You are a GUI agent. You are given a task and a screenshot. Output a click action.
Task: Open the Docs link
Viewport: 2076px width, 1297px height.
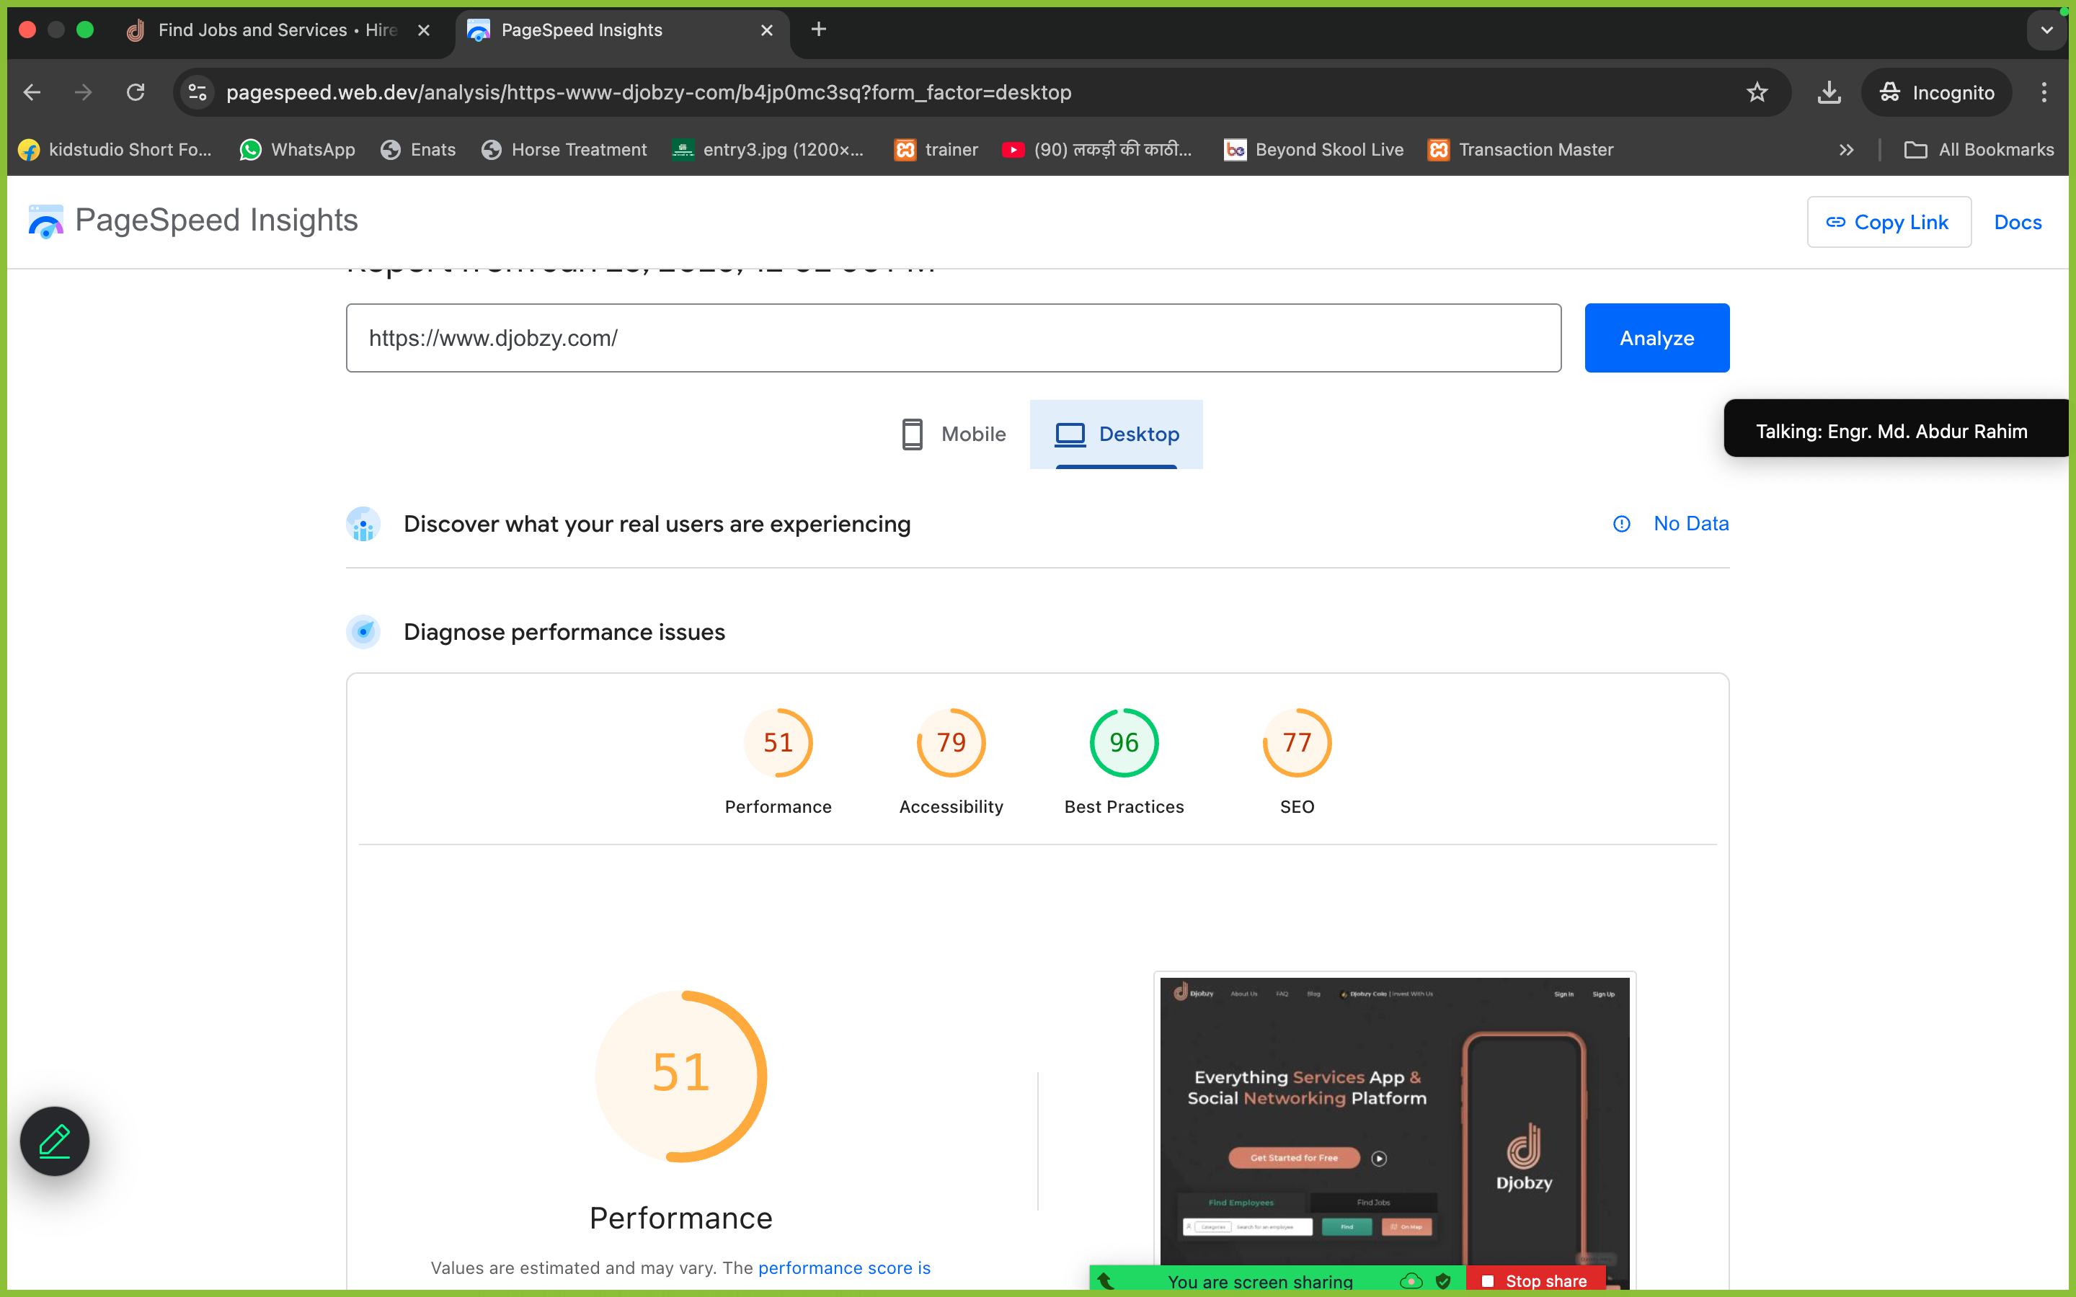pos(2018,222)
